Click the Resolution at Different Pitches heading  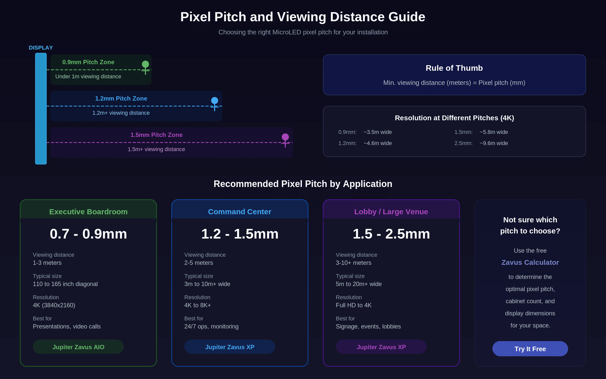pyautogui.click(x=454, y=118)
